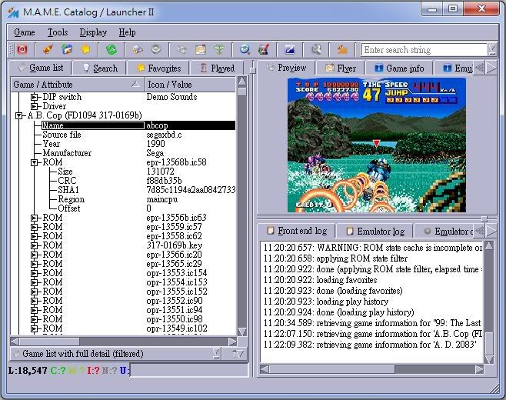Click the L:18,547 status bar counter
Image resolution: width=506 pixels, height=400 pixels.
tap(28, 370)
